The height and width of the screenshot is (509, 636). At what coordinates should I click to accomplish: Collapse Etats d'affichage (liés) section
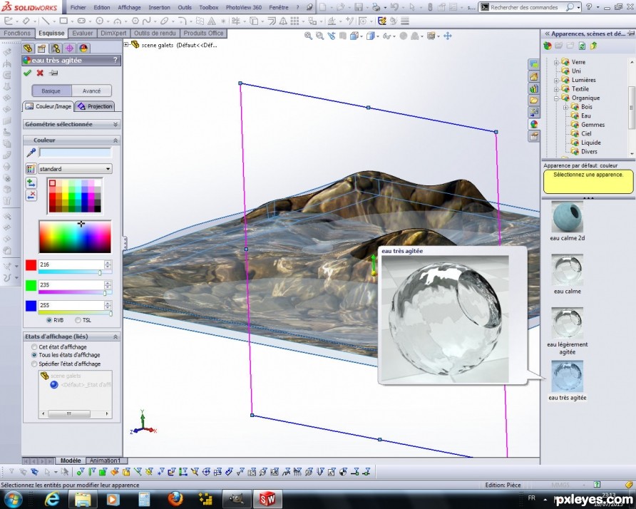[x=116, y=336]
